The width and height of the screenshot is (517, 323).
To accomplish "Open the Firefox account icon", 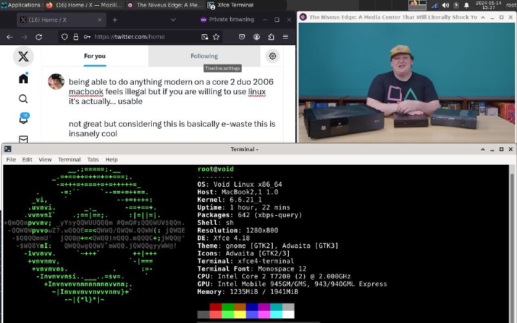I will (257, 37).
